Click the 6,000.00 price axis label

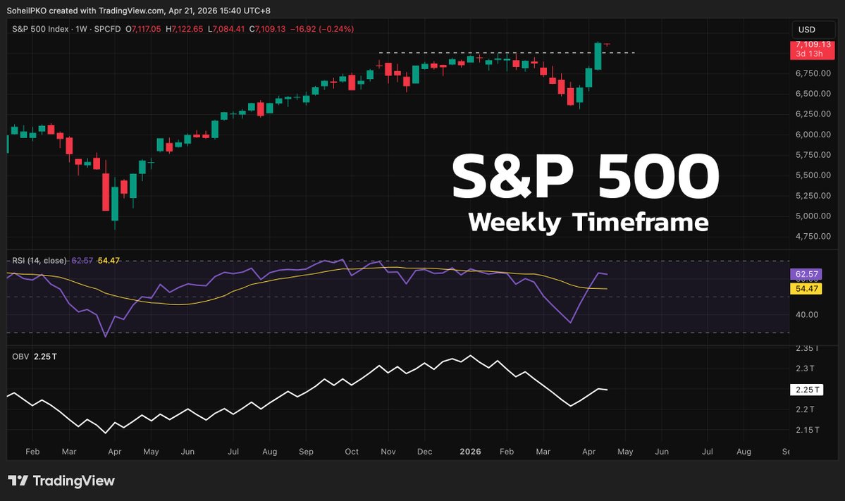tap(813, 135)
